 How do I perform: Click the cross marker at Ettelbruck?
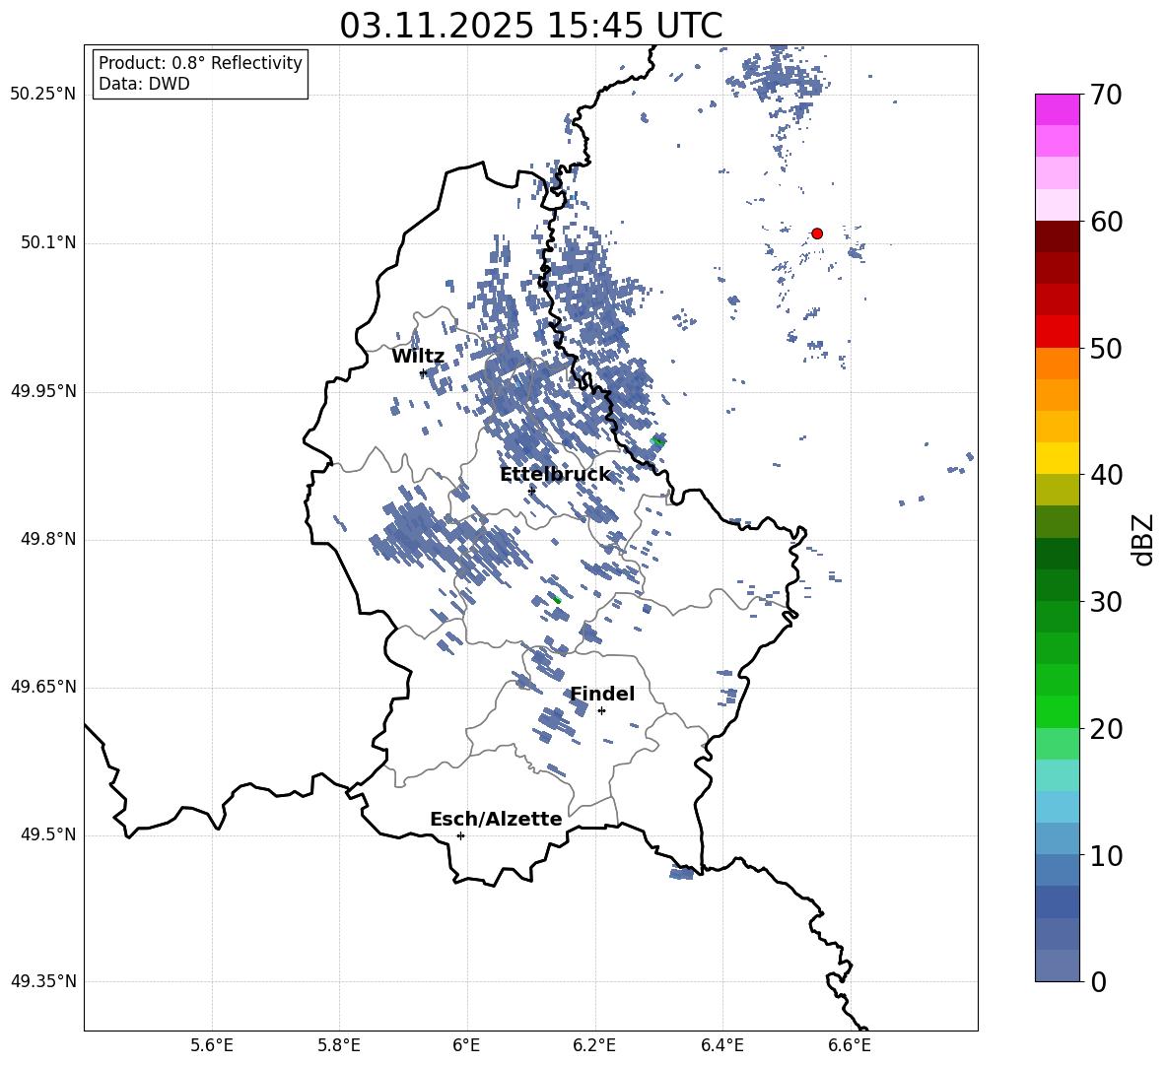(x=531, y=490)
